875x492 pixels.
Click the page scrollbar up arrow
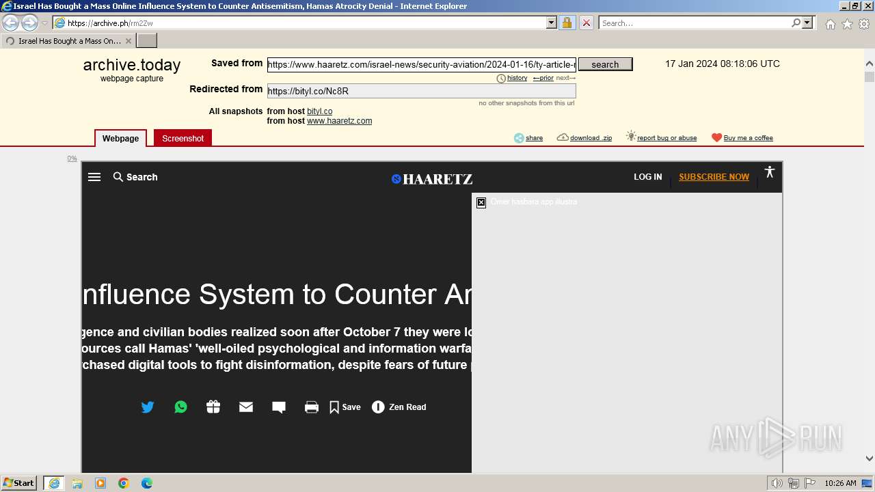click(x=869, y=64)
